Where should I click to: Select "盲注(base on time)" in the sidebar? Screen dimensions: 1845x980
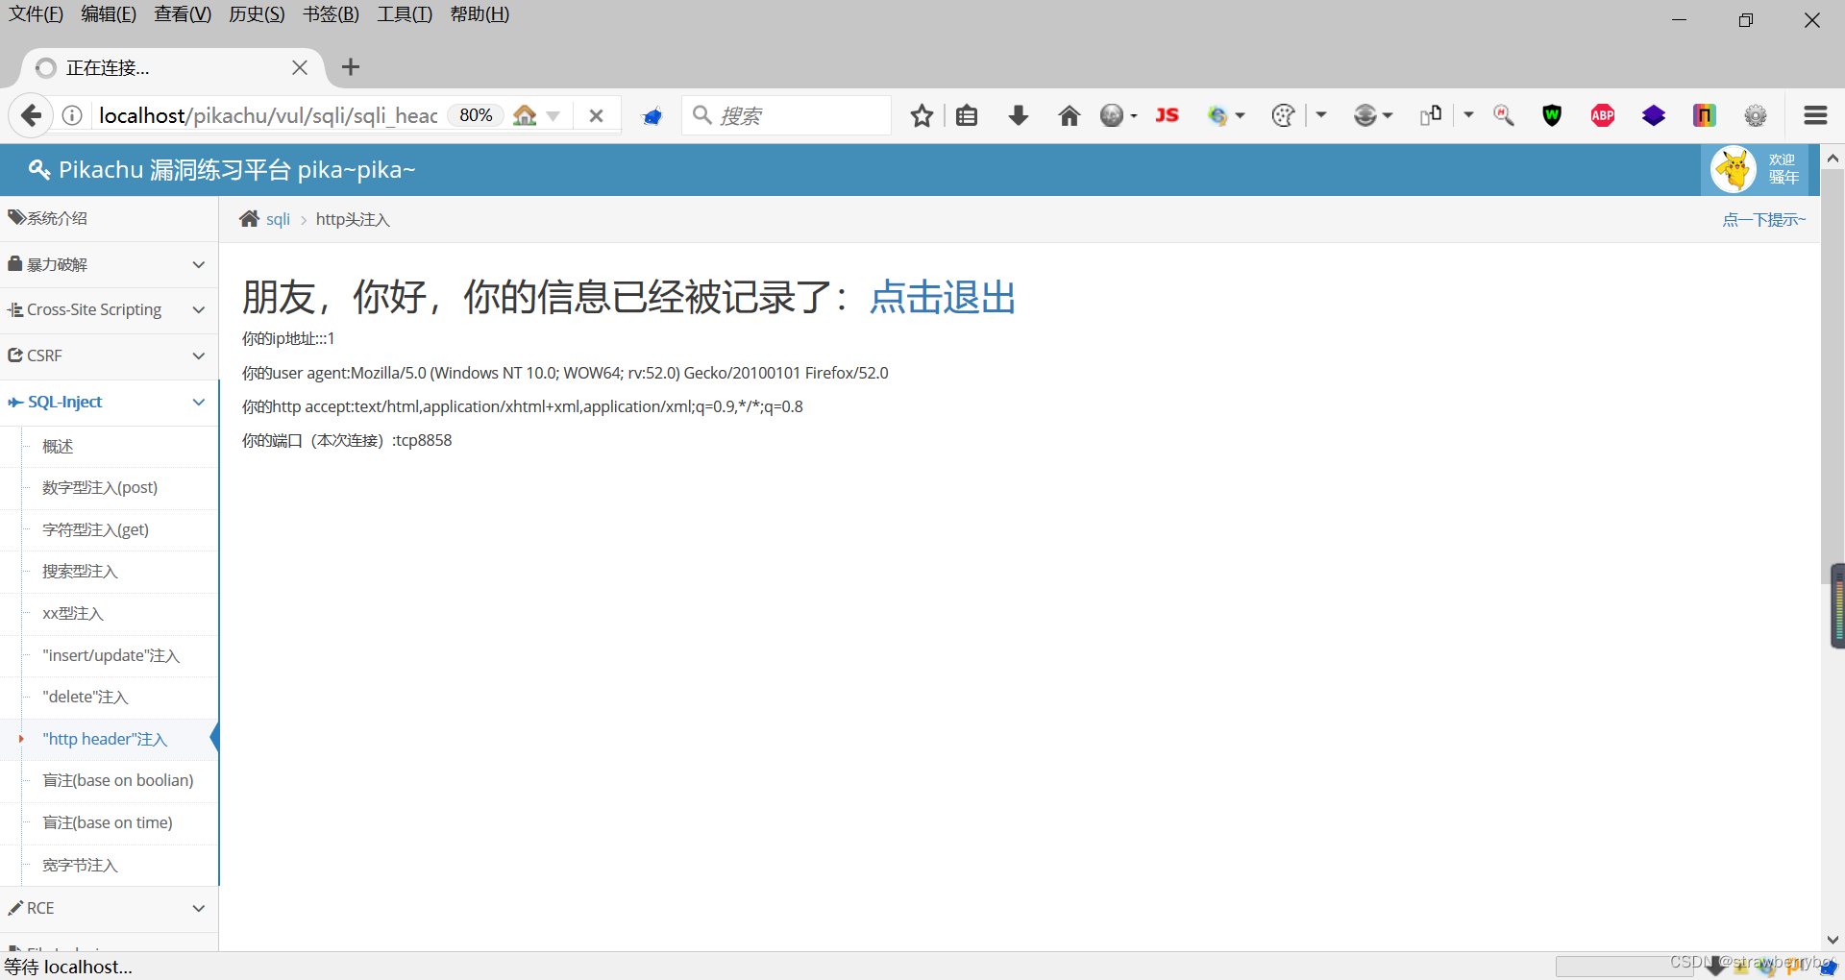[x=107, y=822]
